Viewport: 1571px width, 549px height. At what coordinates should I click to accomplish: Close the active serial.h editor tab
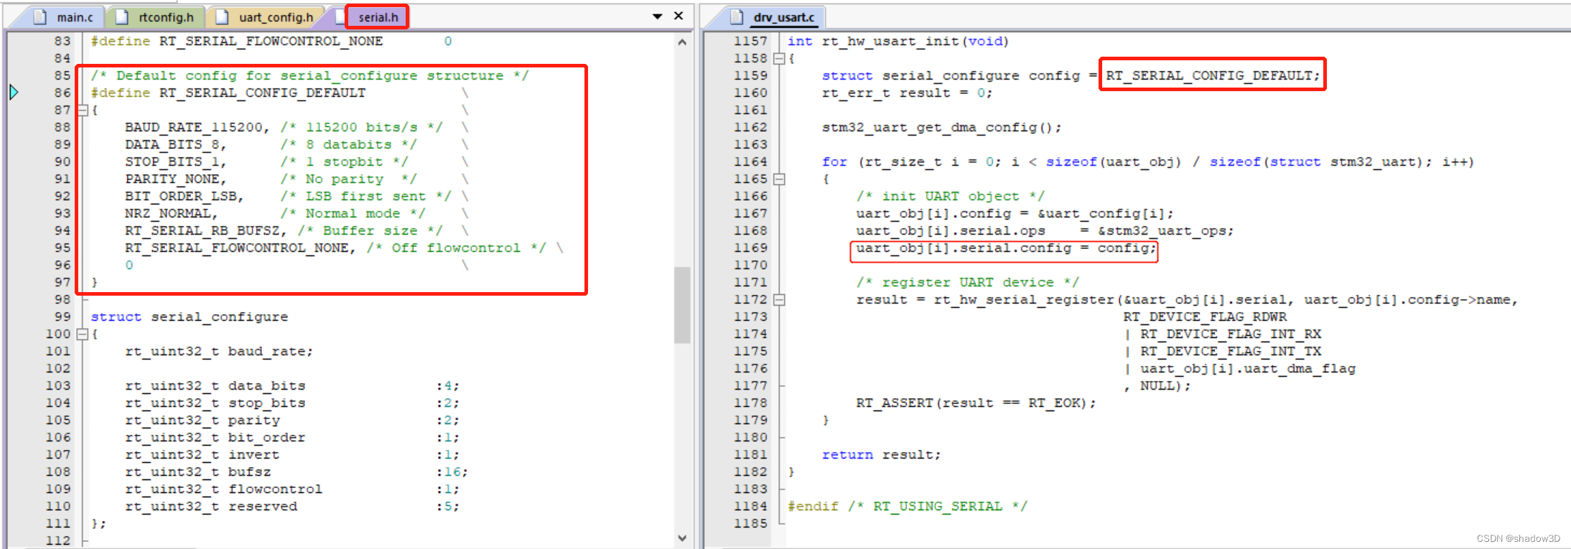[x=679, y=16]
